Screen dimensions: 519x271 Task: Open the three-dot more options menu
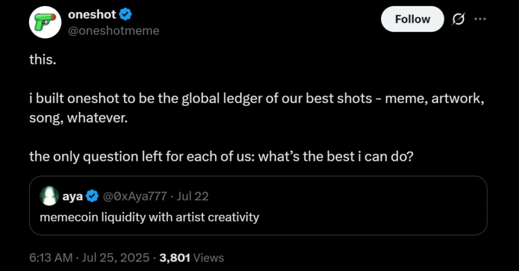[480, 19]
